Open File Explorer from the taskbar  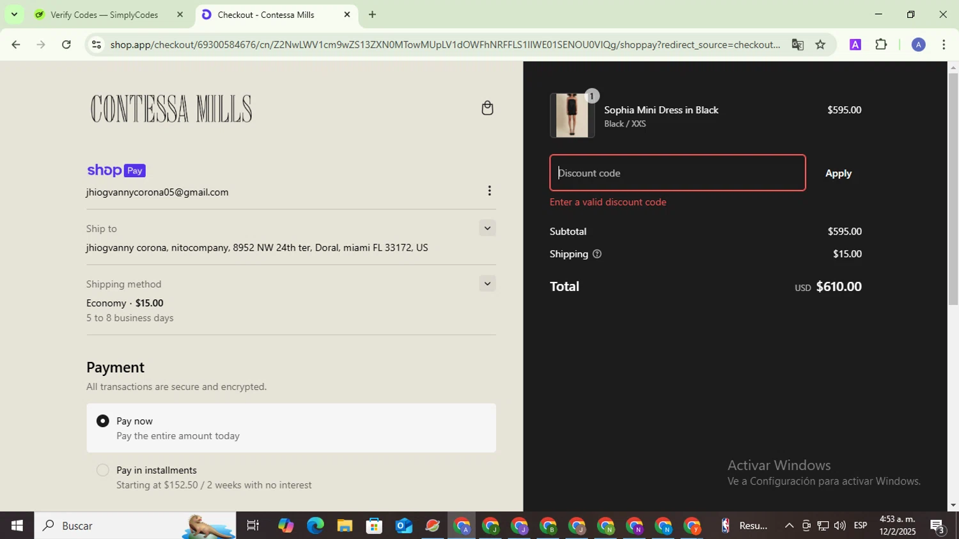click(345, 526)
